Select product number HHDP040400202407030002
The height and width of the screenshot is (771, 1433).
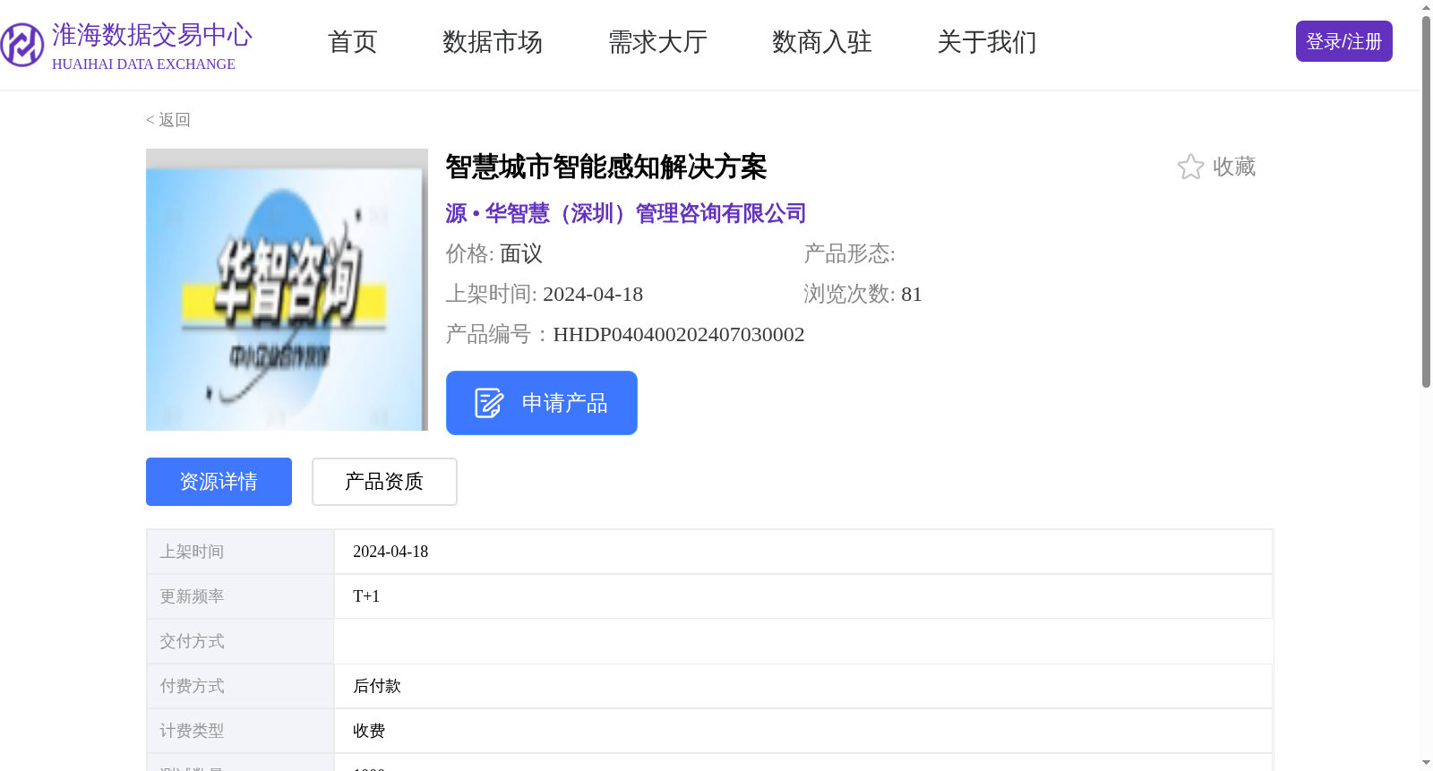coord(679,334)
